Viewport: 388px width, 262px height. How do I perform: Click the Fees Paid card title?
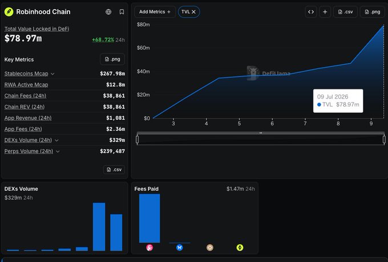tap(147, 189)
